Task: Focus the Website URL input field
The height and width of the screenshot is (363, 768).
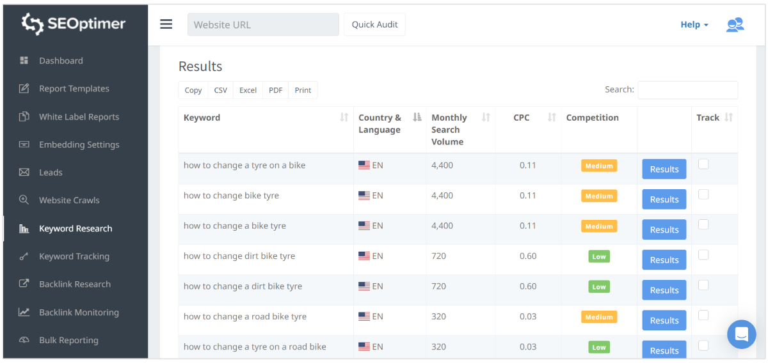Action: coord(263,25)
